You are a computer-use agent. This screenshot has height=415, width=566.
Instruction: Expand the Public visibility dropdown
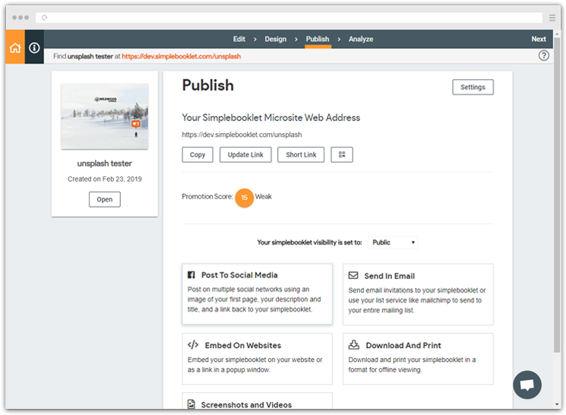(393, 242)
